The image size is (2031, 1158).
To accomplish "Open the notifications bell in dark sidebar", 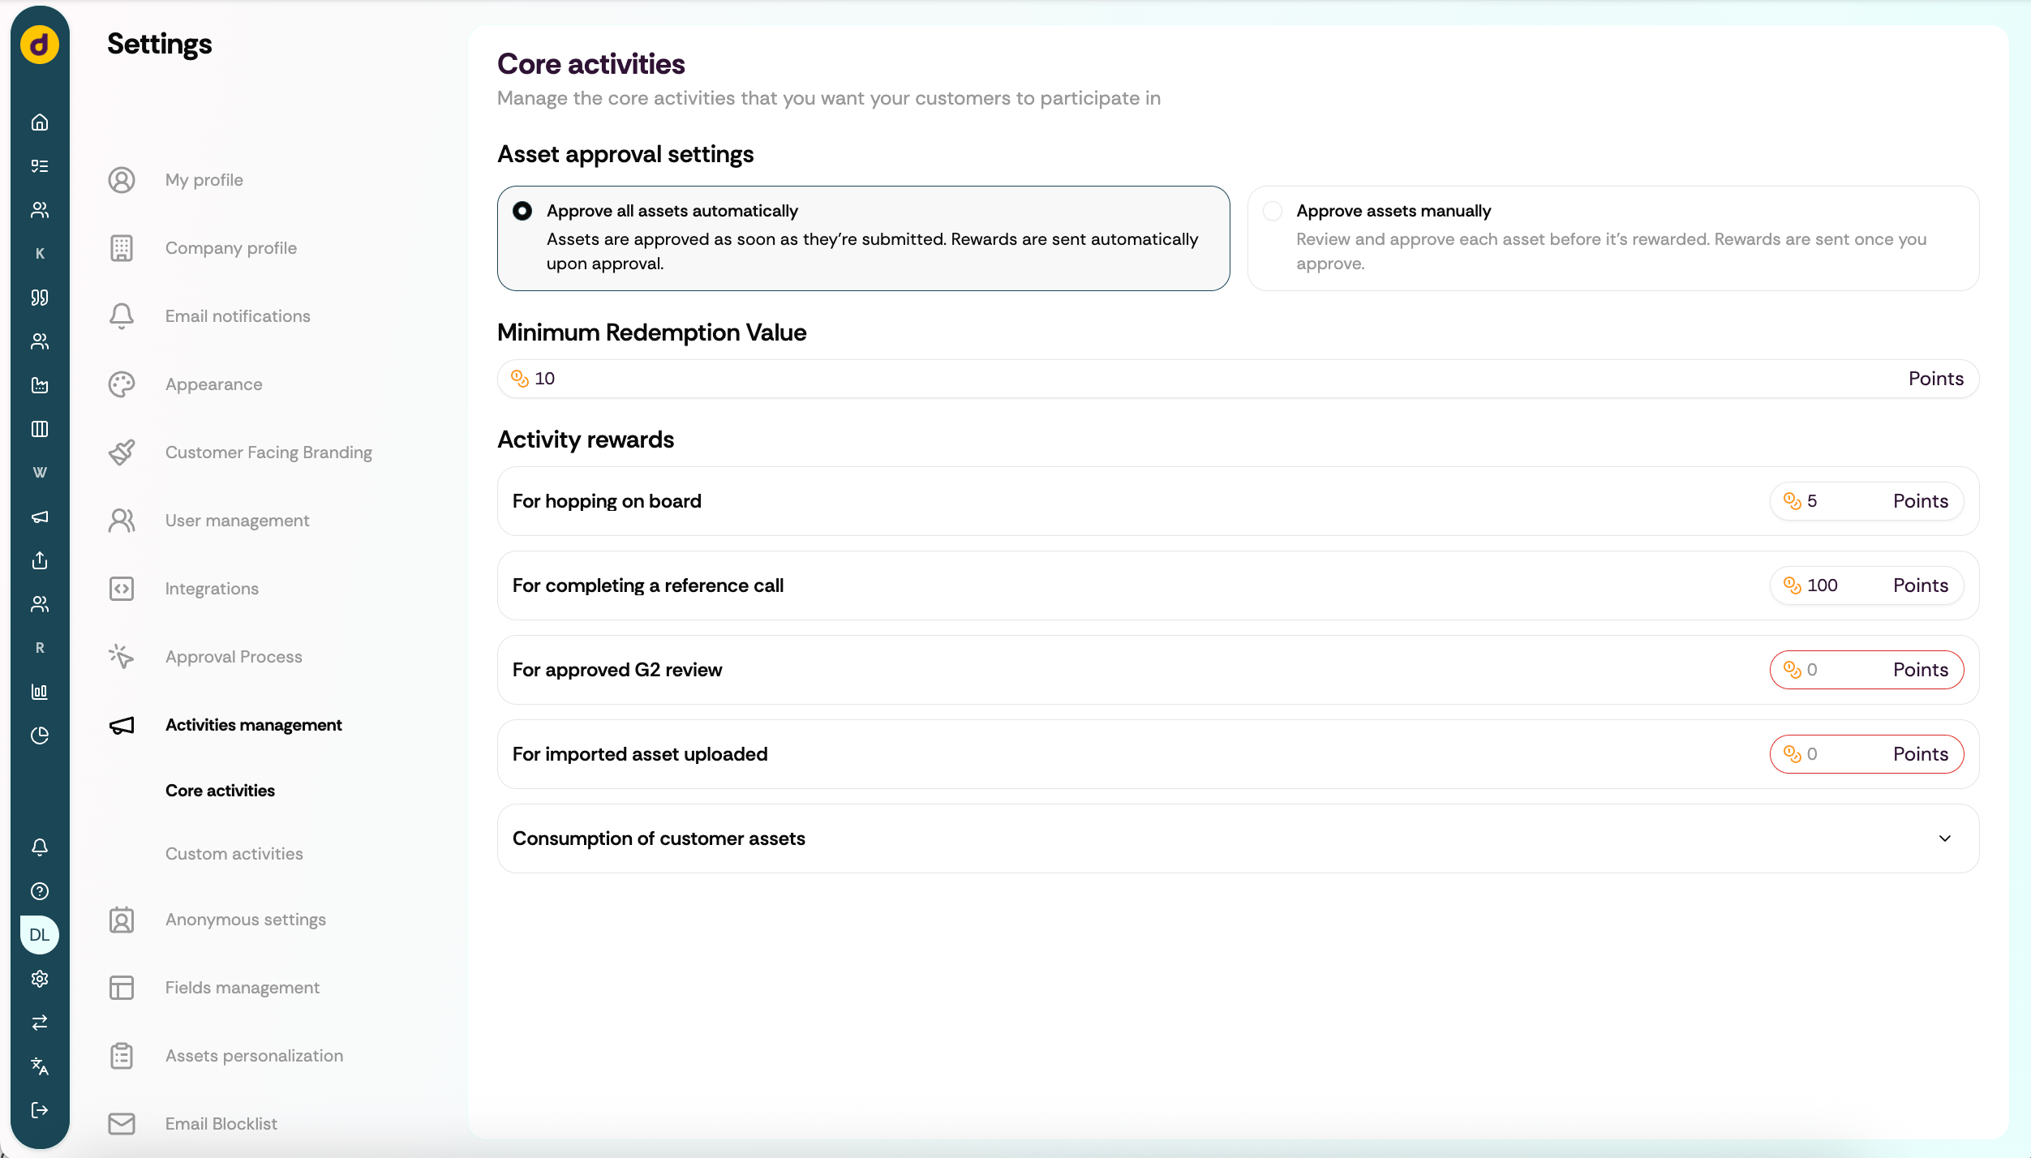I will tap(40, 847).
